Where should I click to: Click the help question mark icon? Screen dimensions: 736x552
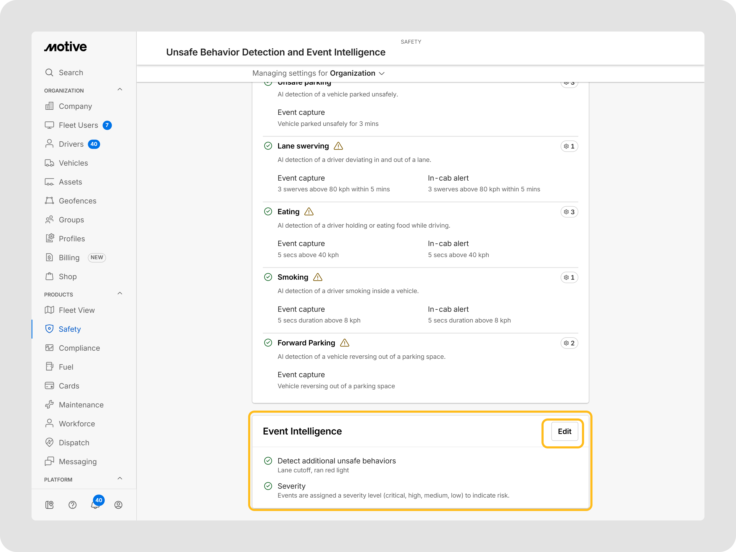click(73, 505)
